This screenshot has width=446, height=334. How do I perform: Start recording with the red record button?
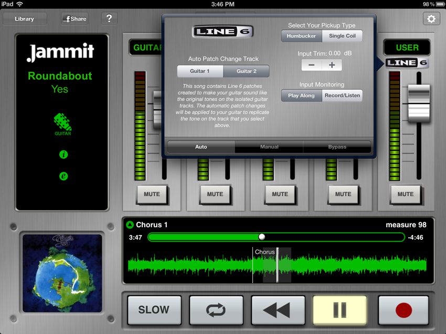click(403, 310)
